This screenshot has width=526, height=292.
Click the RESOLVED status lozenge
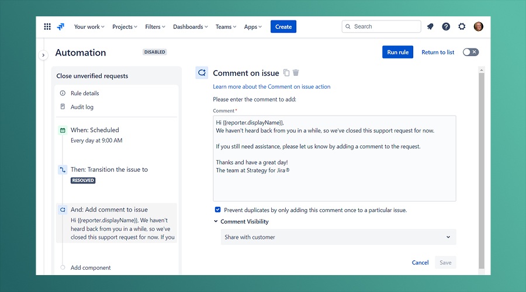tap(83, 180)
